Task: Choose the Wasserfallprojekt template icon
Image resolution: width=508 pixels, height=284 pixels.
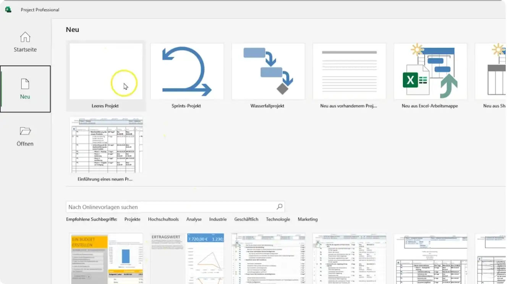Action: 268,71
